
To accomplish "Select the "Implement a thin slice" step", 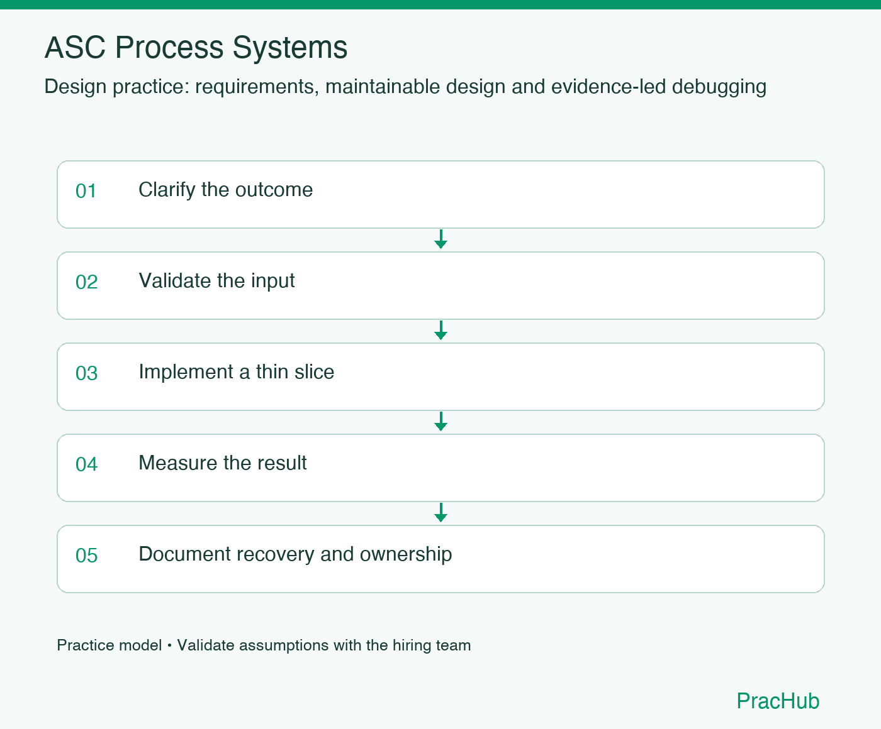I will pyautogui.click(x=441, y=376).
